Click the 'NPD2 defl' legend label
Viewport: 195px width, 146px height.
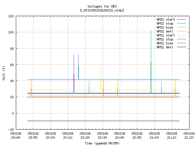[x=165, y=31]
